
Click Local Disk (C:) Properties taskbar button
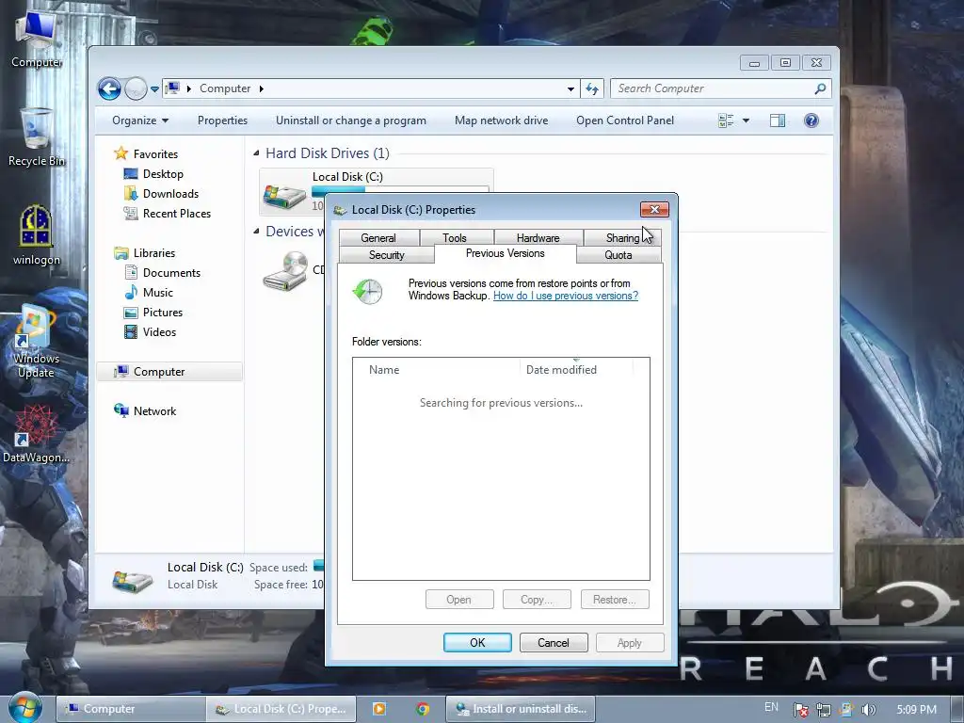click(281, 709)
